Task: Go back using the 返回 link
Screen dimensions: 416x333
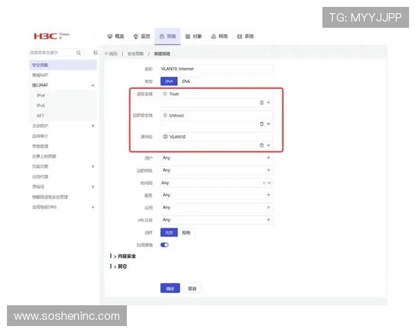Action: pyautogui.click(x=111, y=53)
